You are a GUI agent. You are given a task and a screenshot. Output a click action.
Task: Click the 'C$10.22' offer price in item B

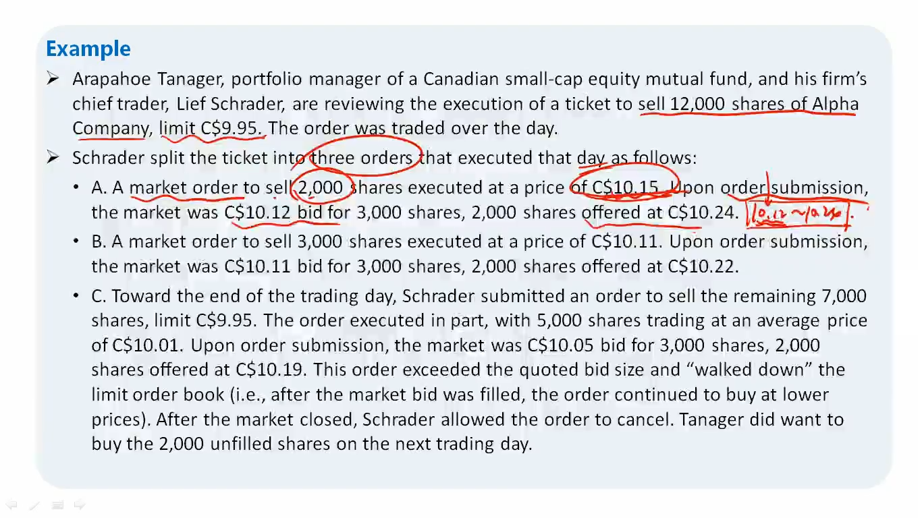coord(703,266)
